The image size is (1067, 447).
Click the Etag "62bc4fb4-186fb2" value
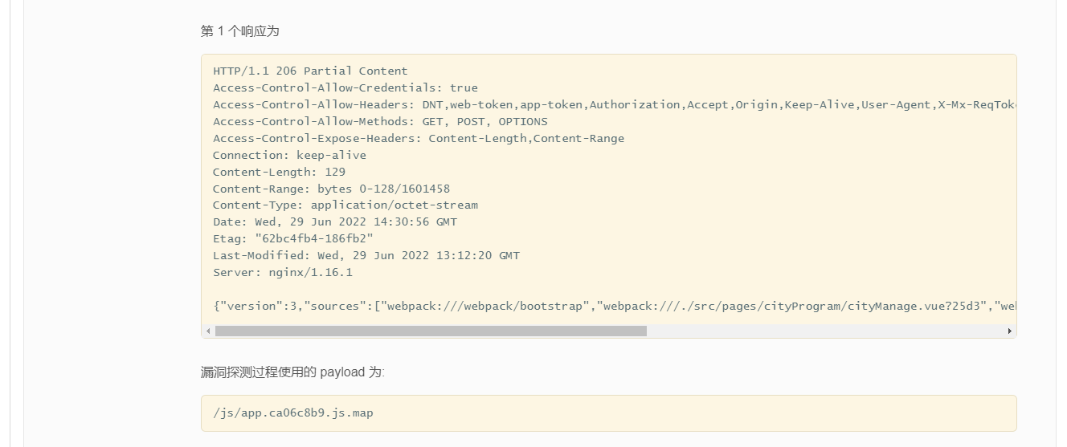[313, 238]
